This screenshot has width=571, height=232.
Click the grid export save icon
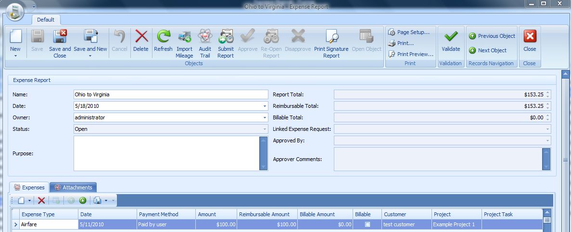click(97, 200)
